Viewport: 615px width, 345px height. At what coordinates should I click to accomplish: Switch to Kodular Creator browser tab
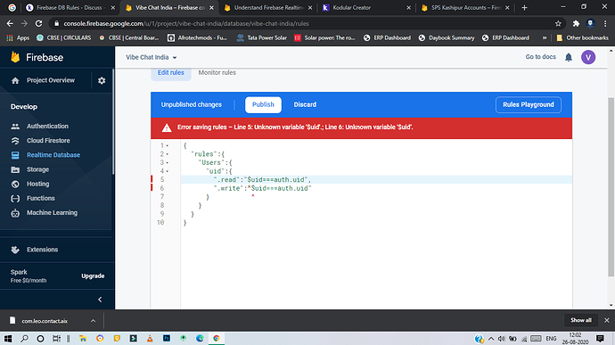(x=366, y=7)
